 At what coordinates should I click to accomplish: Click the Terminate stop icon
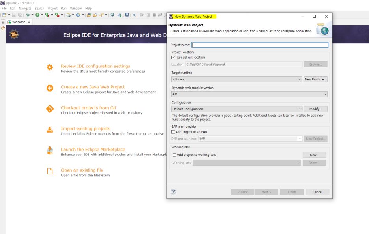[x=154, y=15]
